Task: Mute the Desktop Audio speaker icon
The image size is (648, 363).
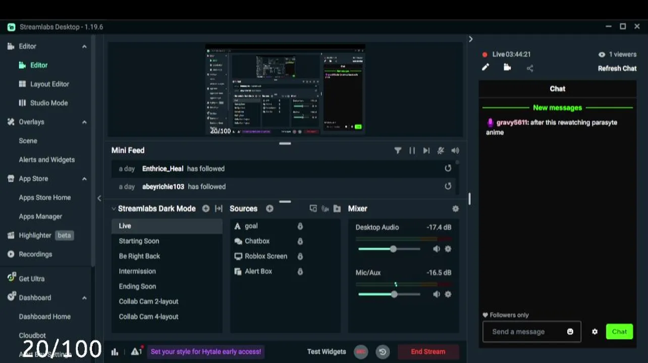Action: [x=436, y=249]
